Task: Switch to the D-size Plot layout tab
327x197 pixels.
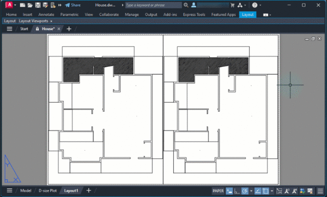Action: click(x=48, y=190)
